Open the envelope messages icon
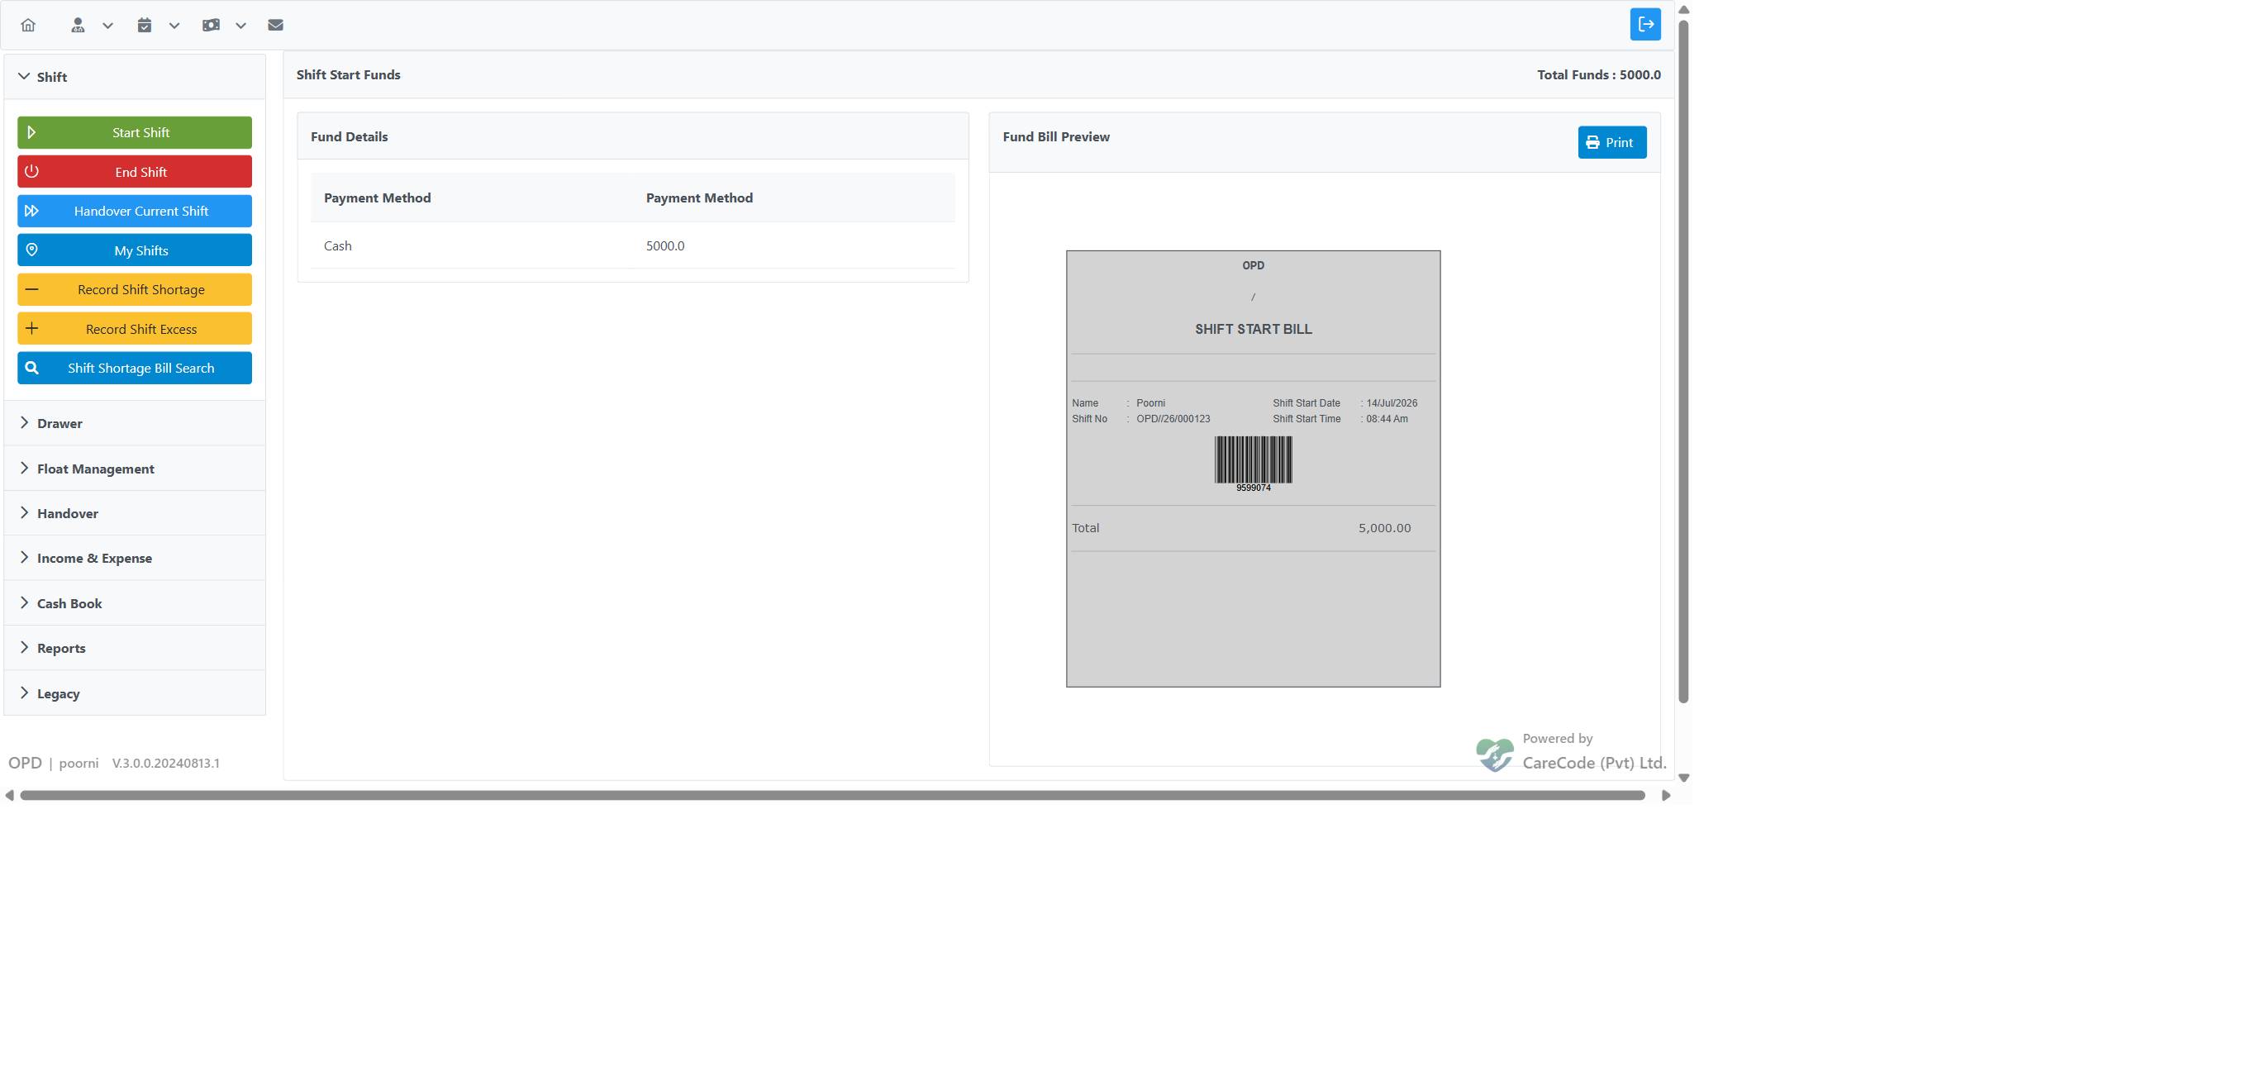Screen dimensions: 2256x1071 275,26
